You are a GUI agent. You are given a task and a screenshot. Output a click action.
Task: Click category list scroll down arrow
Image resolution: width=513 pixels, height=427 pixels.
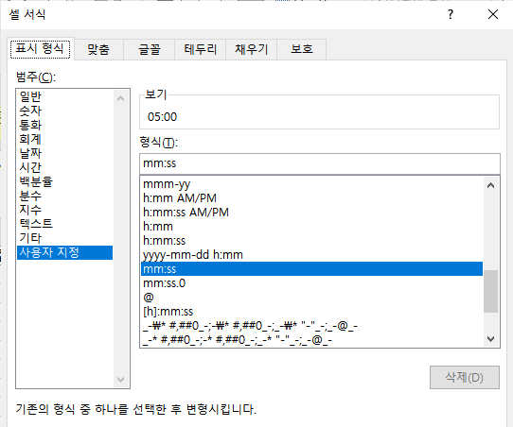(121, 380)
